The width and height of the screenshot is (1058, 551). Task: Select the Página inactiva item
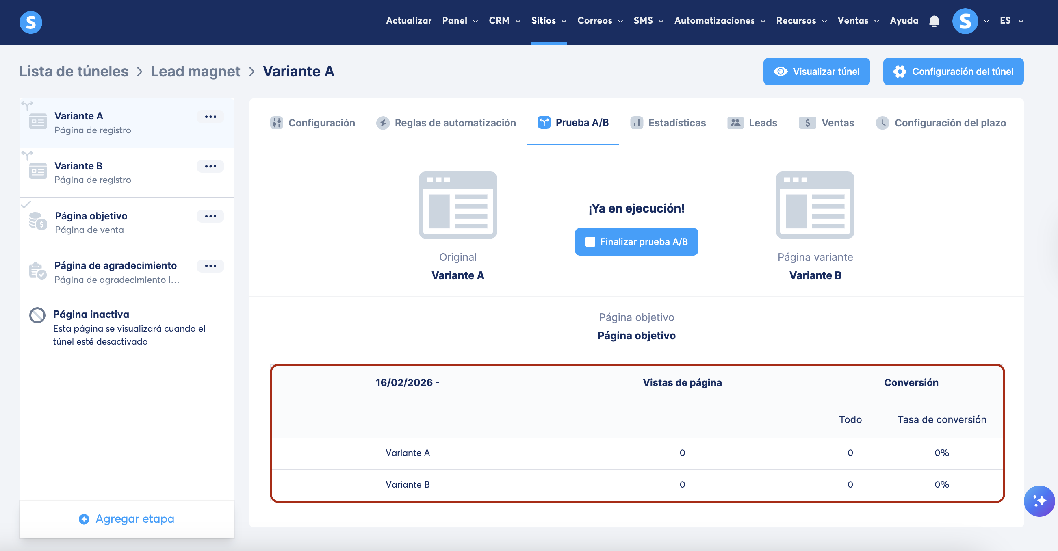(91, 315)
